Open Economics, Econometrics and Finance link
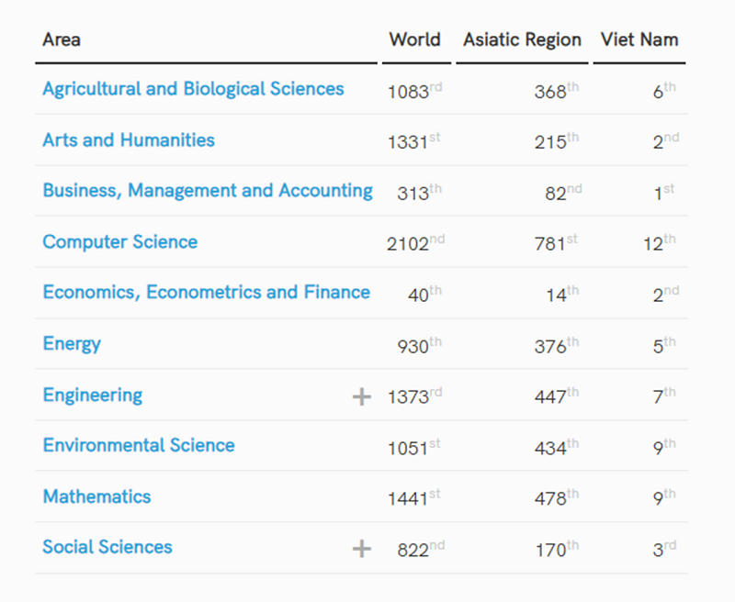 [206, 293]
